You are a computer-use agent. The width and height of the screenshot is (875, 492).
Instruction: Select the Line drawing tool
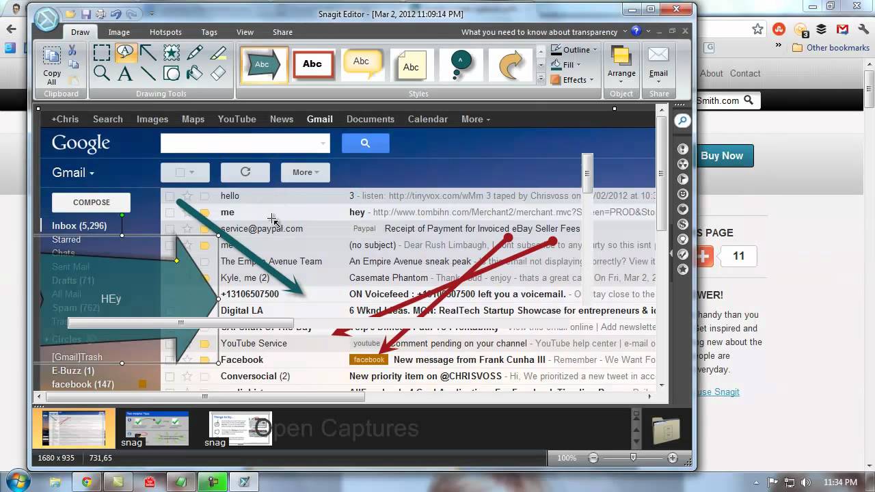tap(148, 73)
